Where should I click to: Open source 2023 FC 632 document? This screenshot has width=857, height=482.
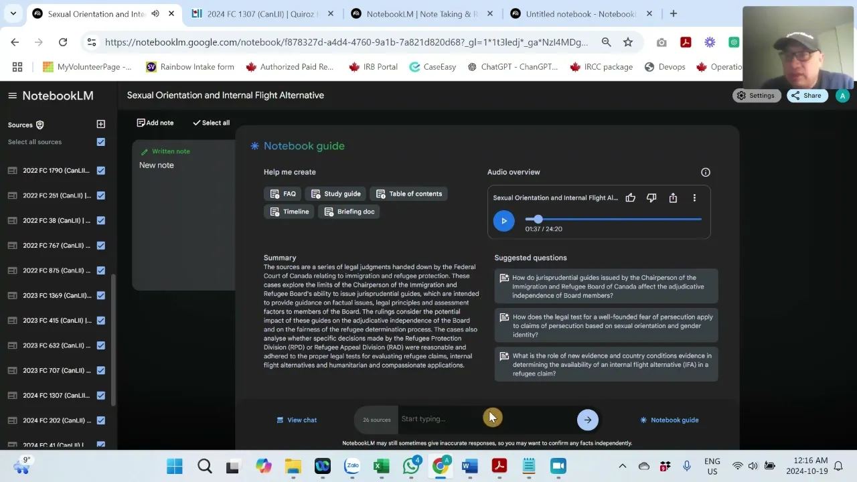[x=56, y=345]
